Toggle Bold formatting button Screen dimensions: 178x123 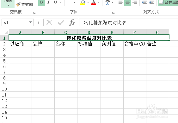coord(42,3)
